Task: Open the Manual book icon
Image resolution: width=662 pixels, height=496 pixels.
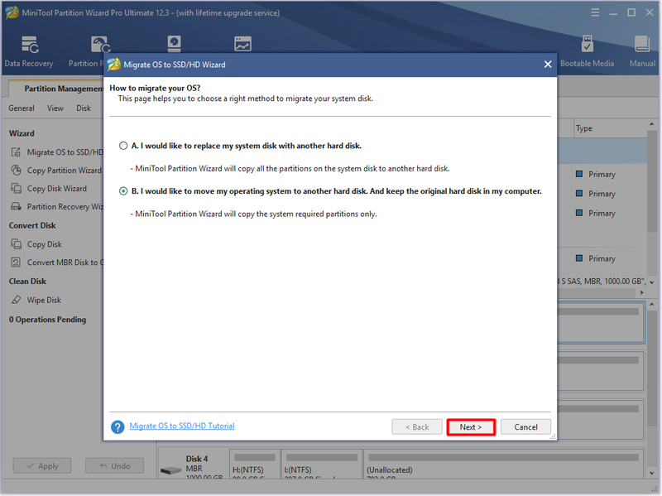Action: (x=642, y=44)
